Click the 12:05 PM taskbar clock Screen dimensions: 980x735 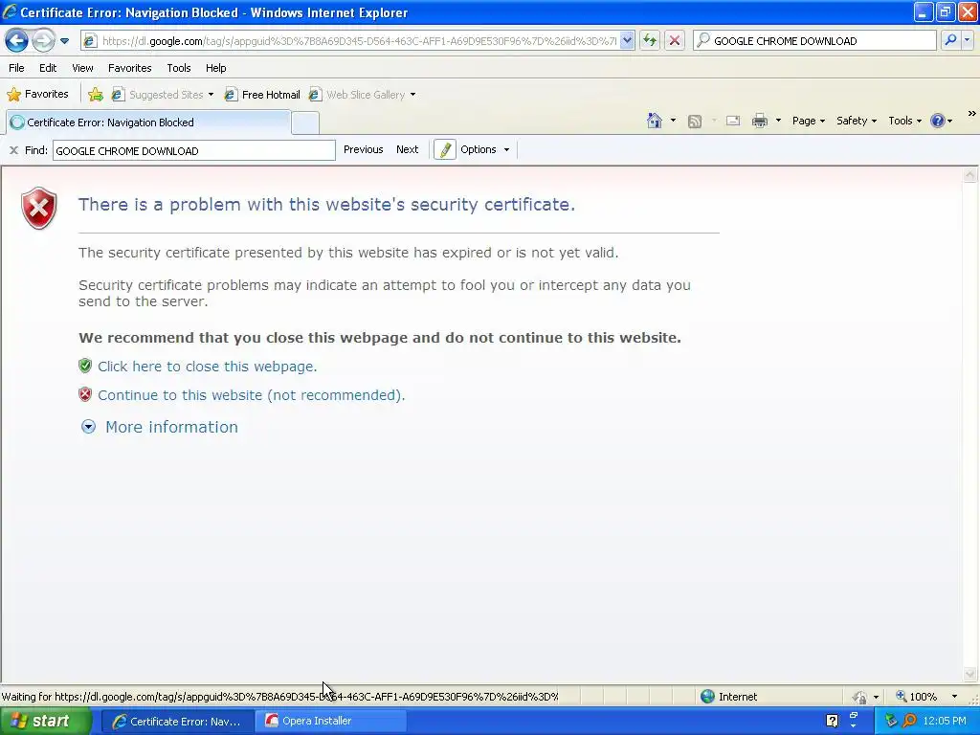[x=945, y=722]
